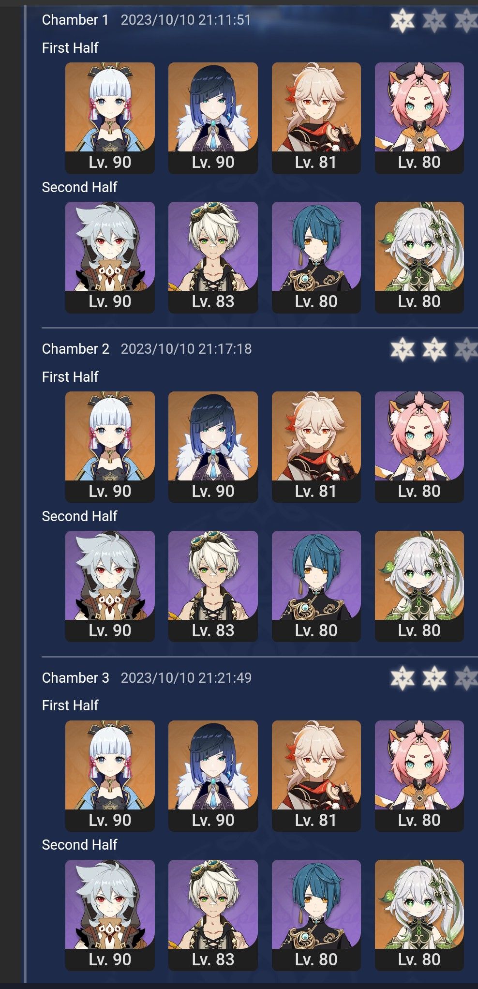The width and height of the screenshot is (478, 989).
Task: Select Kazuha's portrait in Chamber 2 First Half
Action: pyautogui.click(x=316, y=447)
